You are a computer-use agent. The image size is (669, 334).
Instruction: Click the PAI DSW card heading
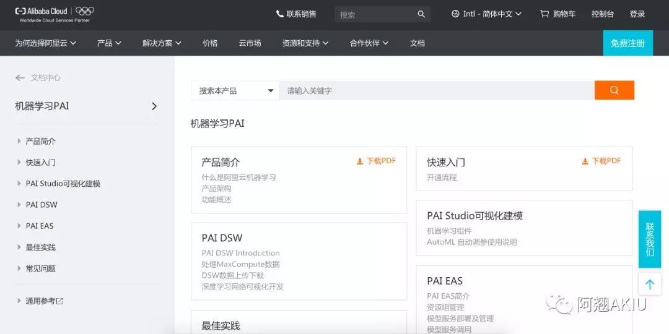click(x=222, y=238)
